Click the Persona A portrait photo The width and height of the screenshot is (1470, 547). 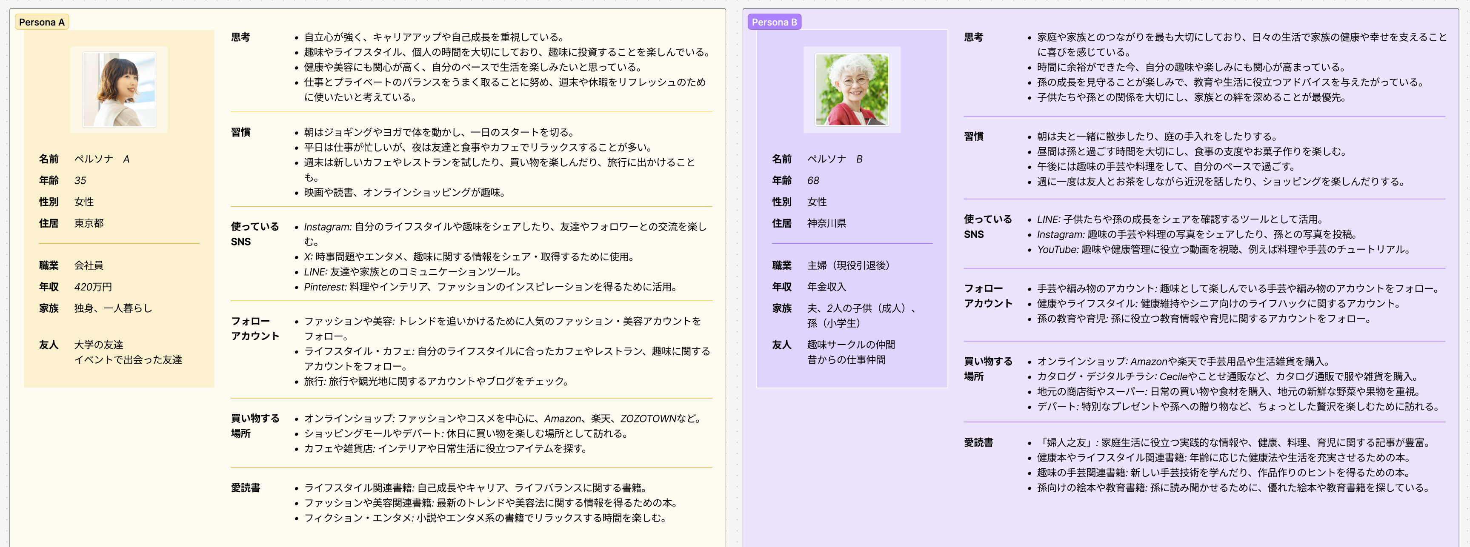tap(119, 90)
